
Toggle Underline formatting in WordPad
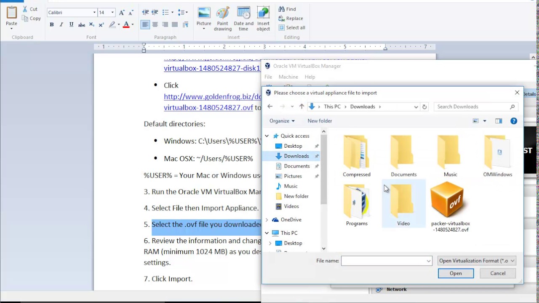71,25
